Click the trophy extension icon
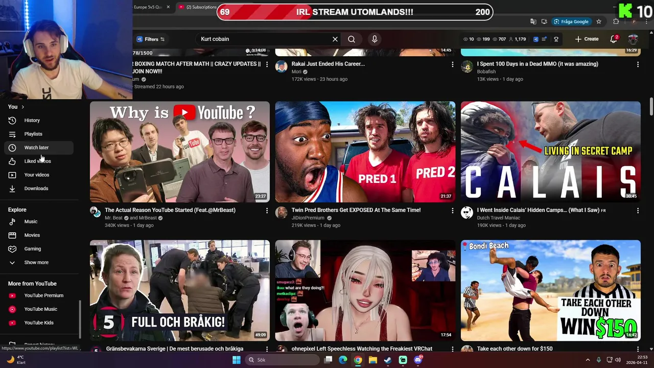The image size is (654, 368). tap(556, 39)
